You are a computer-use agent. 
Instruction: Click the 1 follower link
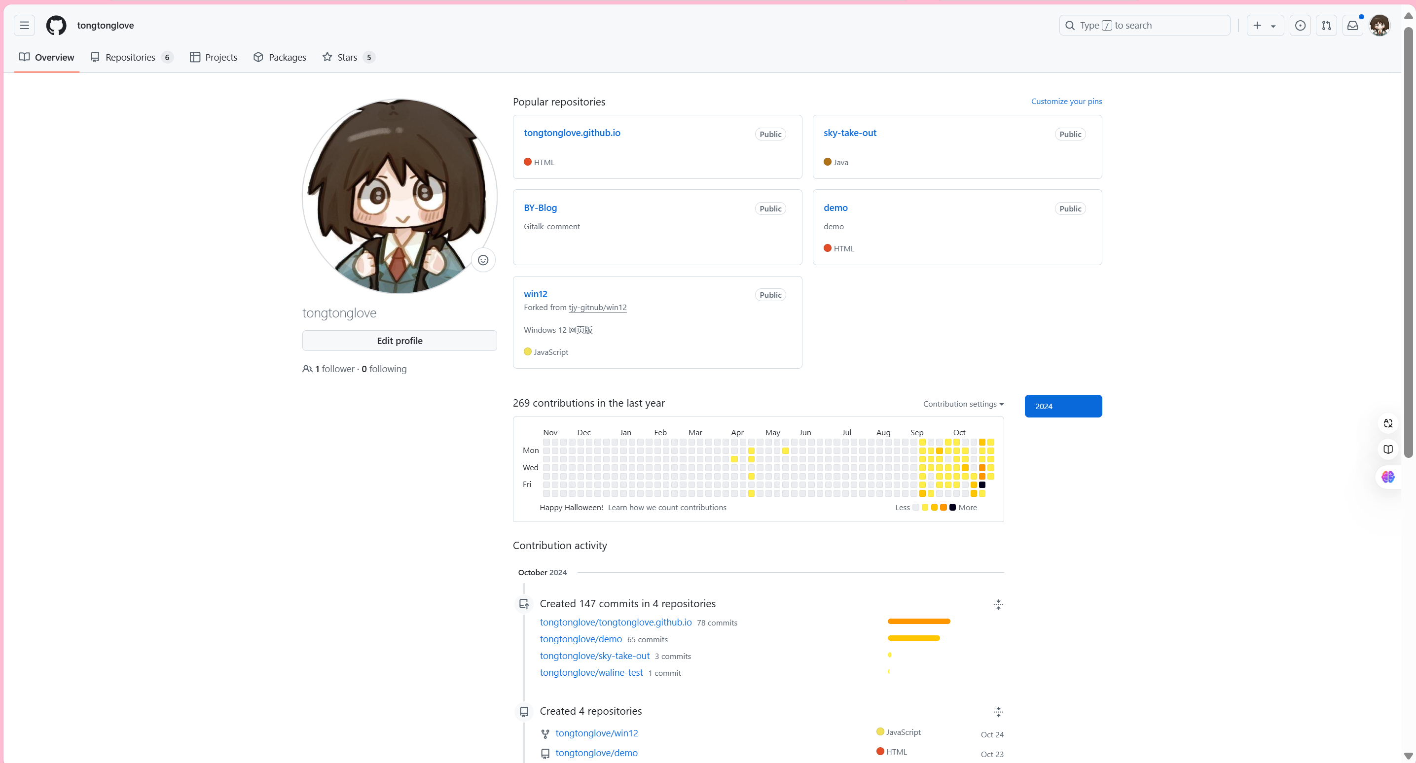(335, 369)
